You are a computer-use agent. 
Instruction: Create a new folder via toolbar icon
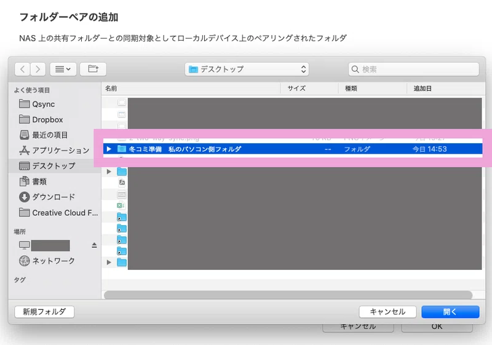93,69
